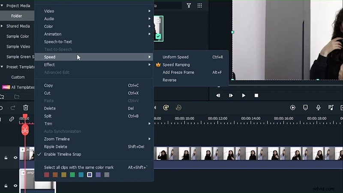Open the audio mixer music-note icon
This screenshot has height=193, width=343.
coord(331,108)
